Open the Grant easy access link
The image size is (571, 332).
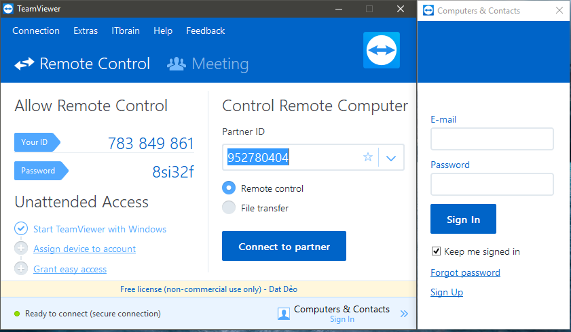[70, 269]
